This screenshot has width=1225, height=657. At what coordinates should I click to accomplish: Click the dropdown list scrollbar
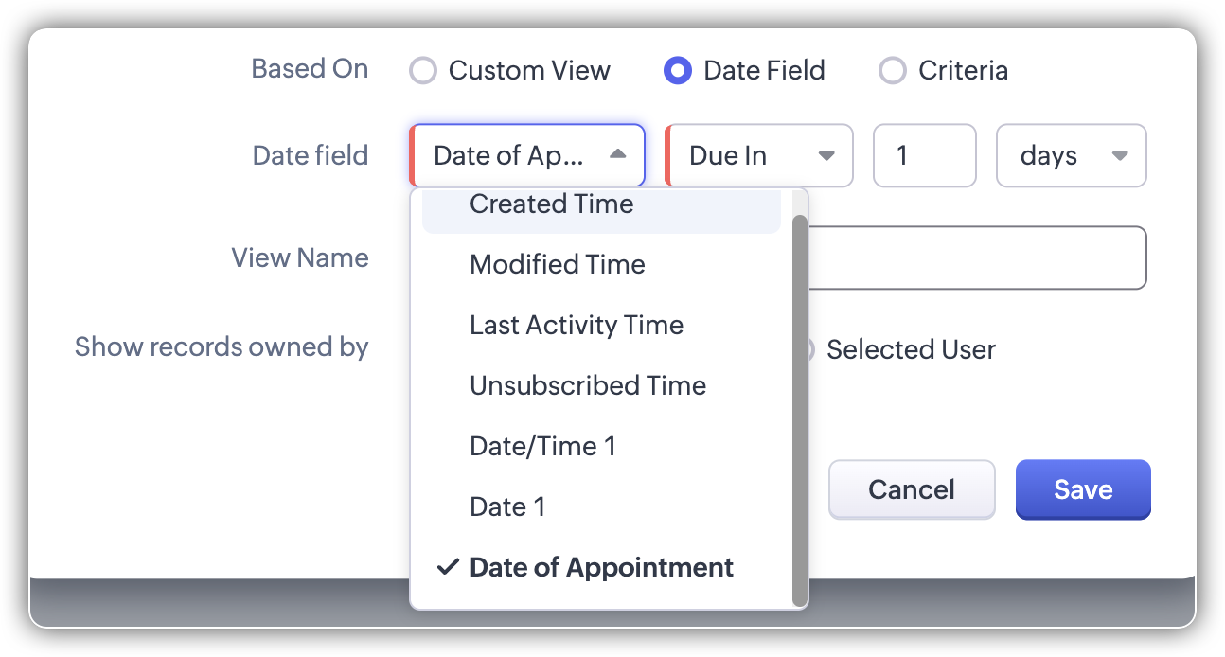pos(800,407)
